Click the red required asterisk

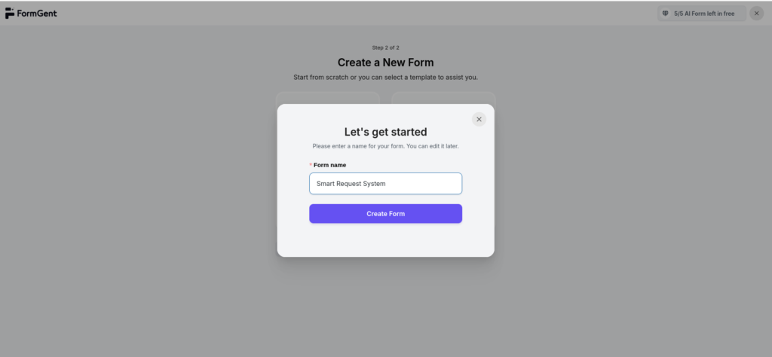[x=311, y=165]
